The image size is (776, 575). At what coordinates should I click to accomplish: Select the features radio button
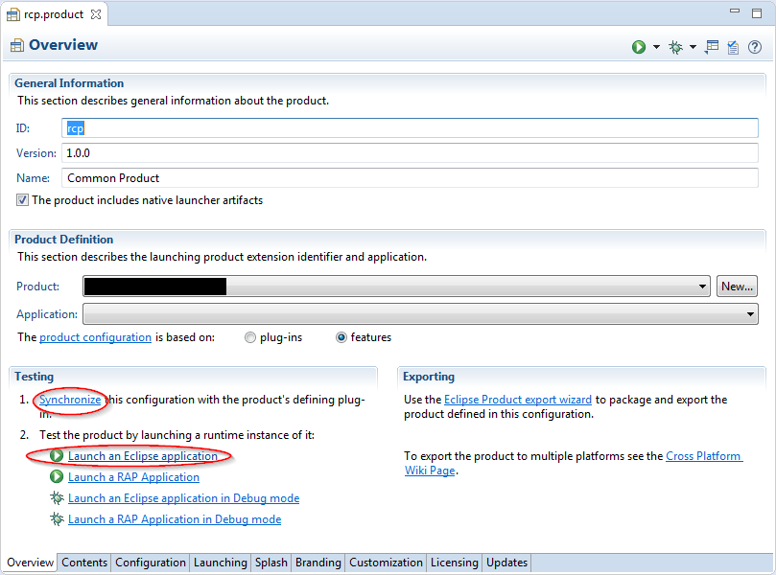click(341, 337)
